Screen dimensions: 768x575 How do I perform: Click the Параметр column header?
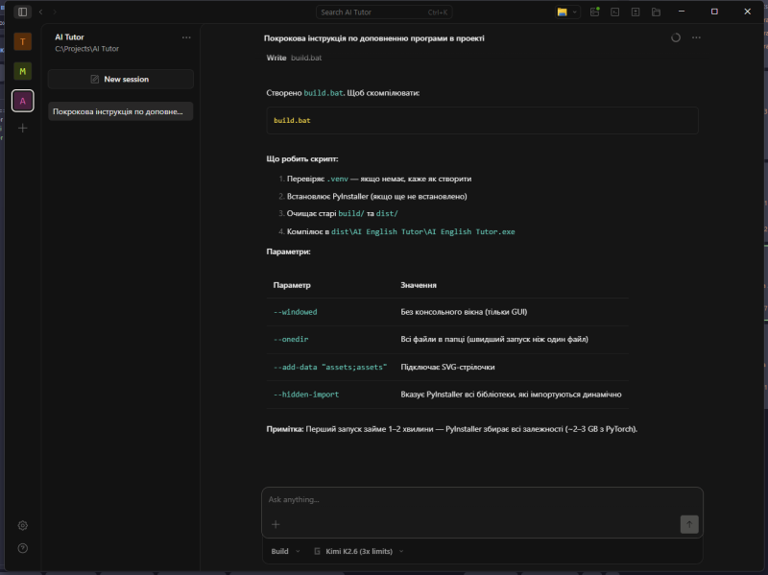(x=292, y=285)
